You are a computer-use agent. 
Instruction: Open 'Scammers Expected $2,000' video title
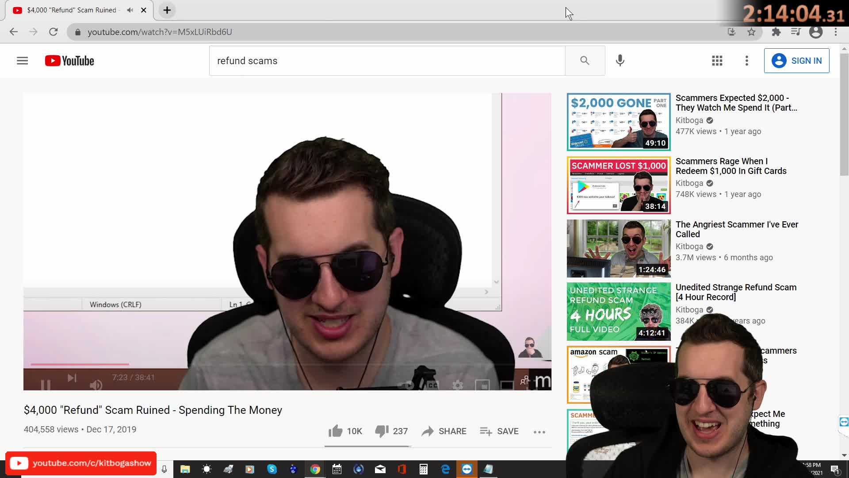[x=736, y=103]
